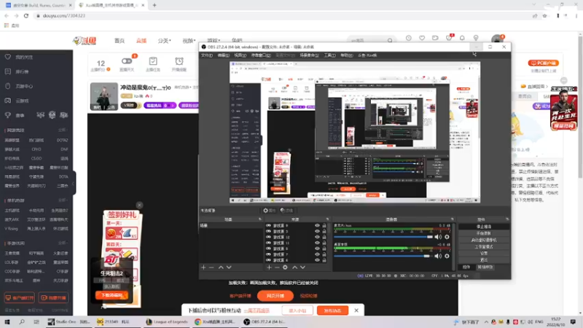This screenshot has width=583, height=328.
Task: Open OBS source properties gear button
Action: [269, 211]
